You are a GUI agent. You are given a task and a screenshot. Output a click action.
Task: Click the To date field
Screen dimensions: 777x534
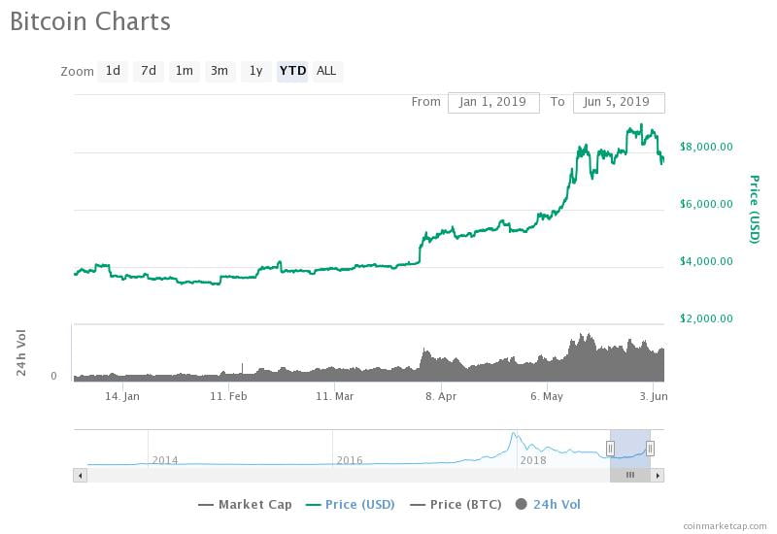619,102
